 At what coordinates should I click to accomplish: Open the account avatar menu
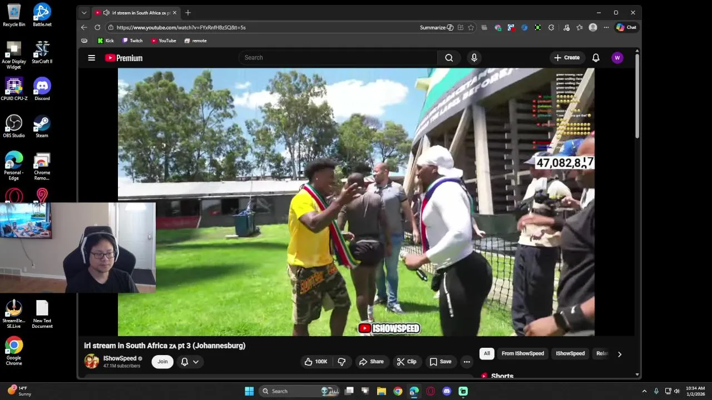[617, 58]
